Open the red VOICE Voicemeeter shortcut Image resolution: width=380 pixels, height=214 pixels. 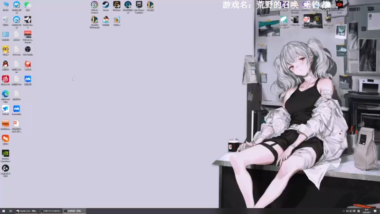28,37
